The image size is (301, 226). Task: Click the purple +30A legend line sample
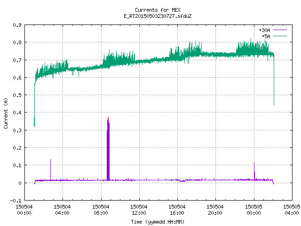point(280,30)
